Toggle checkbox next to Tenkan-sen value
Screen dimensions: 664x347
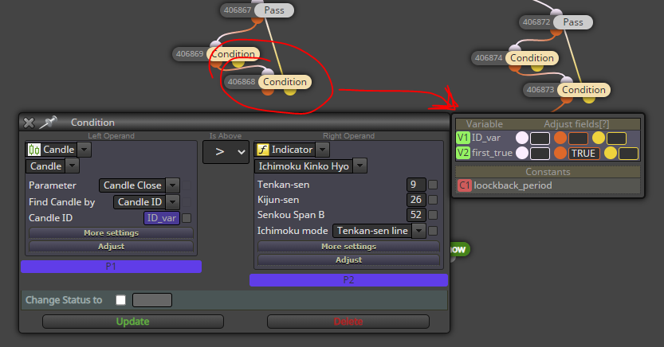click(433, 185)
